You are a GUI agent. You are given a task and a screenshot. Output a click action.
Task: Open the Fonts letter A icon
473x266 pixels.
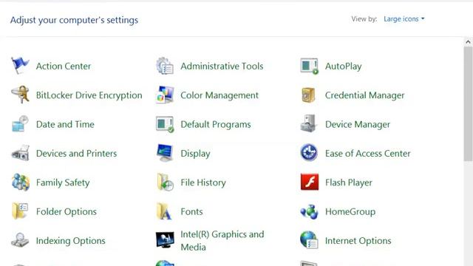(164, 211)
